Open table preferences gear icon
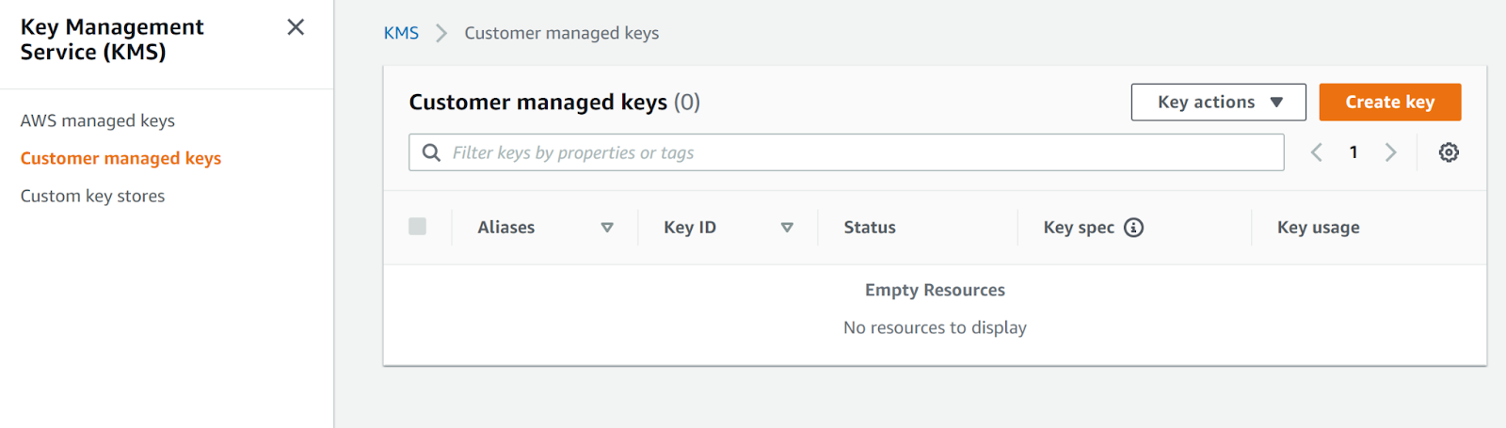This screenshot has height=428, width=1506. pyautogui.click(x=1449, y=152)
